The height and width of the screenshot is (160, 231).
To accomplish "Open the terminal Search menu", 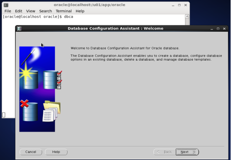I will click(45, 11).
